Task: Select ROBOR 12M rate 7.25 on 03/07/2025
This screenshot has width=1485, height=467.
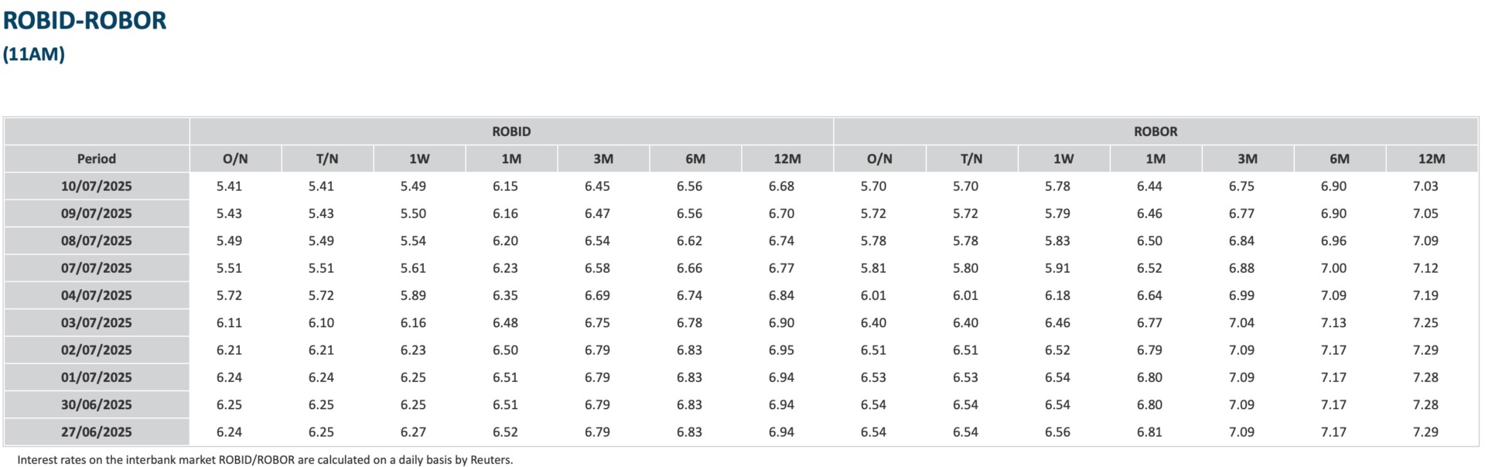Action: coord(1425,322)
